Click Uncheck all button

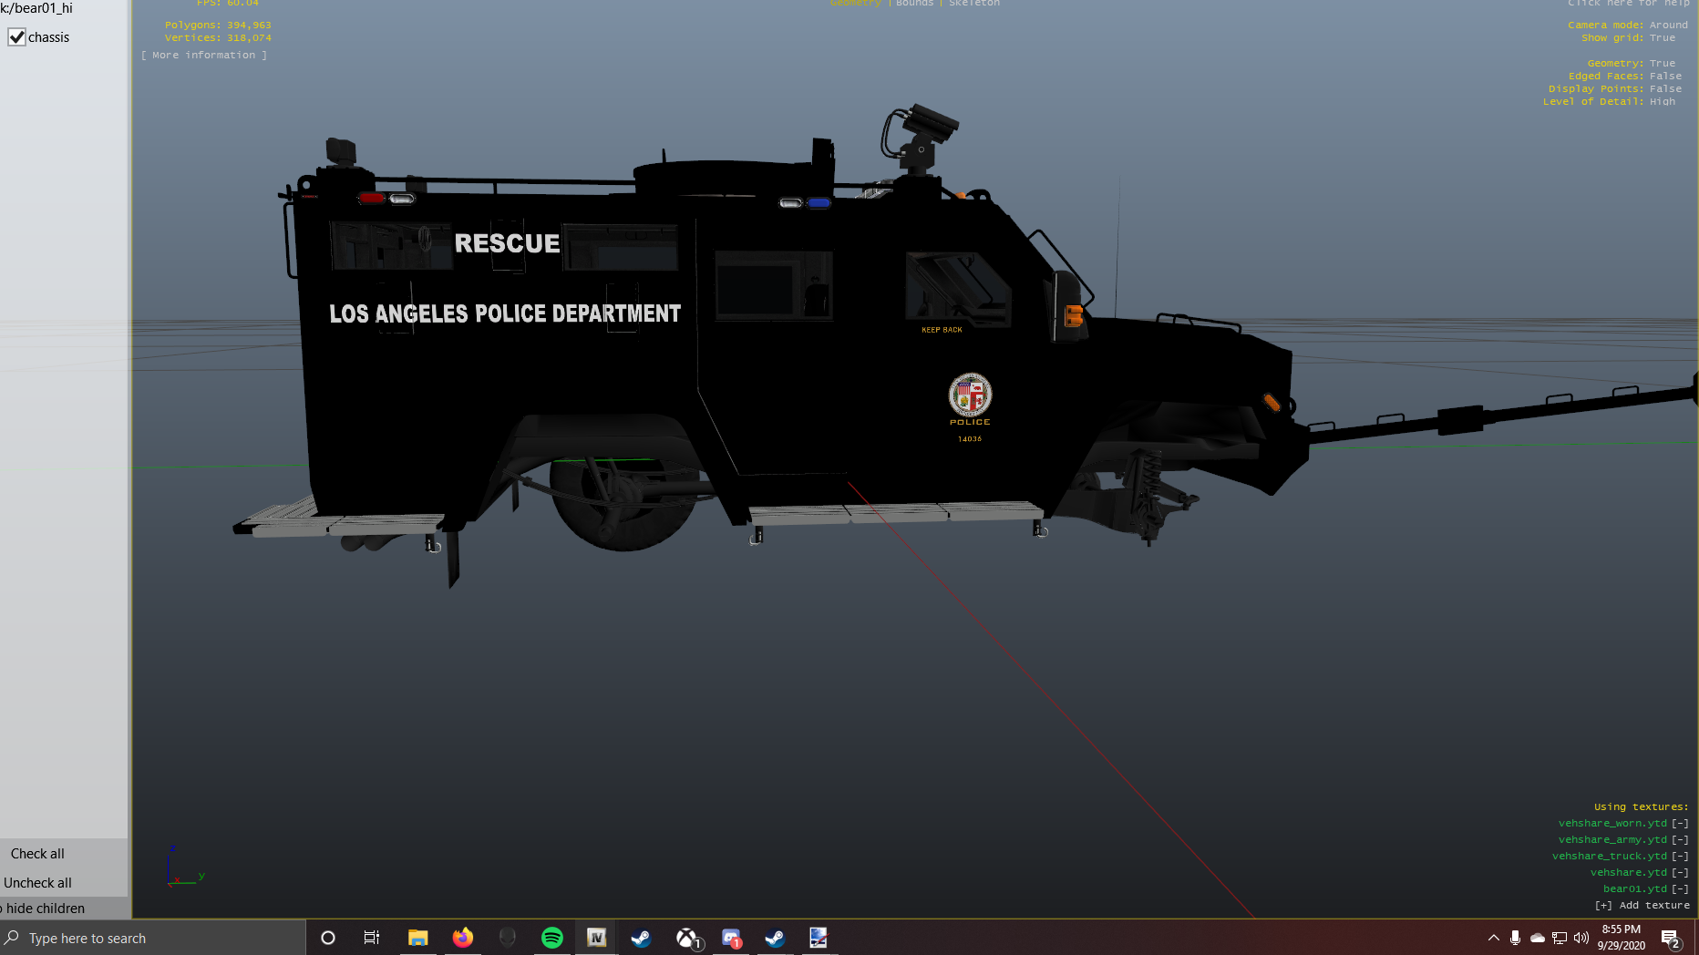tap(37, 883)
